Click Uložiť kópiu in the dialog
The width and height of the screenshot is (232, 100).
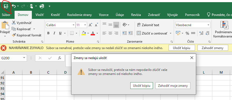point(142,86)
